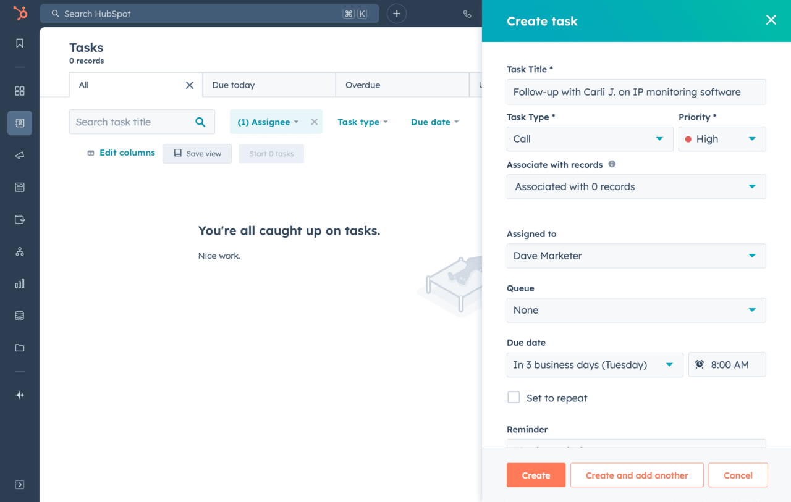Click the phone calling icon in top bar
This screenshot has height=502, width=791.
(x=467, y=14)
